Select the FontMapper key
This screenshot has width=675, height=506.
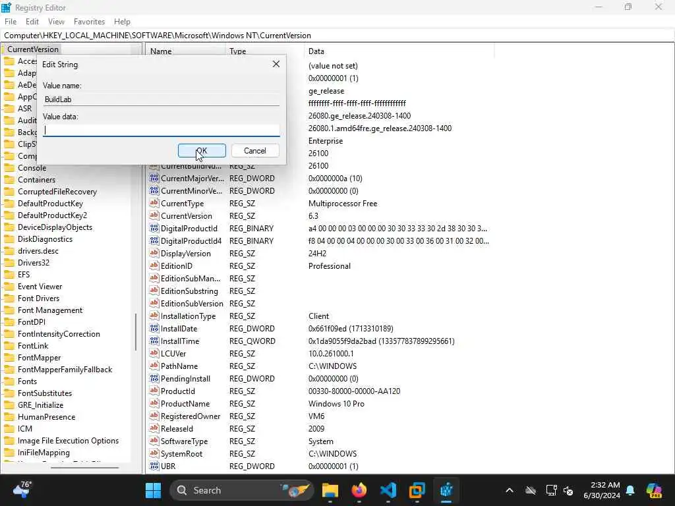pyautogui.click(x=39, y=358)
